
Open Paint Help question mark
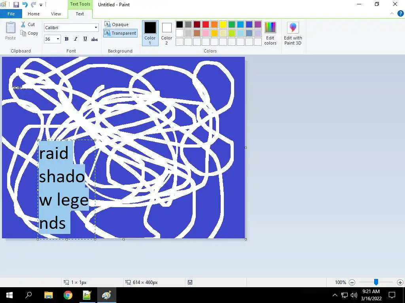pos(400,14)
